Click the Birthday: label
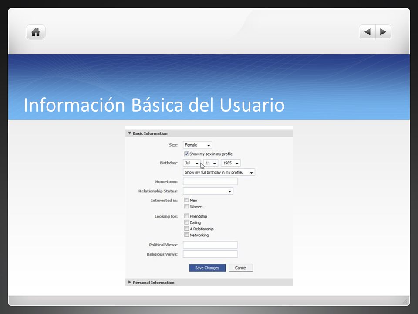Screen dimensions: 418x314 click(169, 163)
